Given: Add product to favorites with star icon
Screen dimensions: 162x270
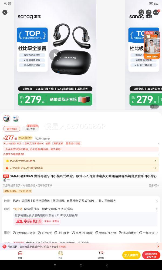Looking at the screenshot, I should (x=141, y=12).
